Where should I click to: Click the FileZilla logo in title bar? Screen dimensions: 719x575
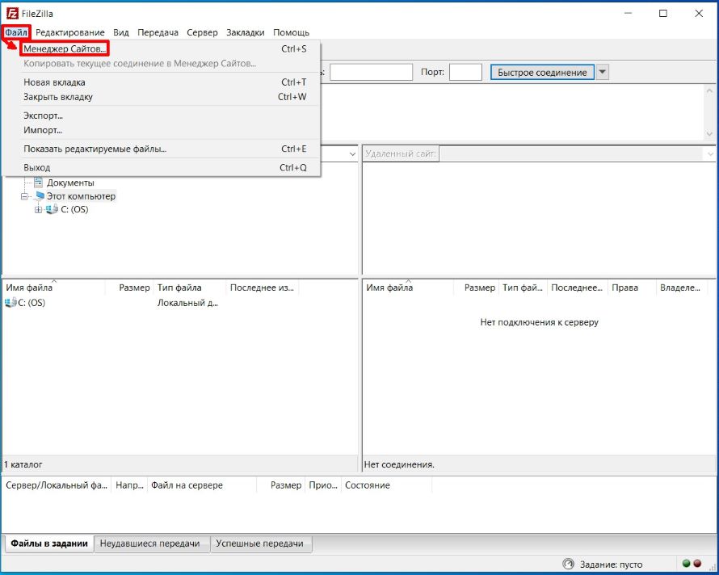(x=12, y=14)
